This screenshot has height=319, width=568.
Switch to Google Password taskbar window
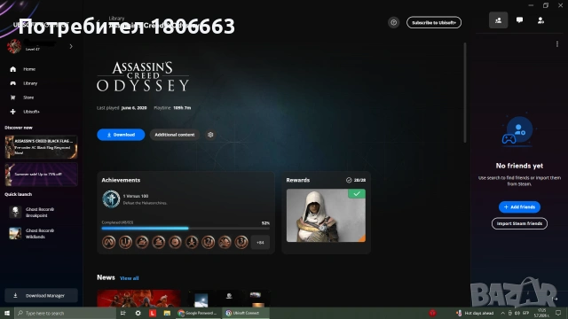point(197,313)
